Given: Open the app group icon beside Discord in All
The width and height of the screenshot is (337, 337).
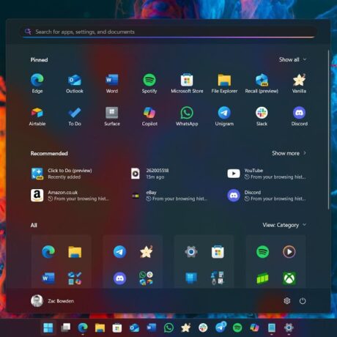Looking at the screenshot, I should (146, 278).
